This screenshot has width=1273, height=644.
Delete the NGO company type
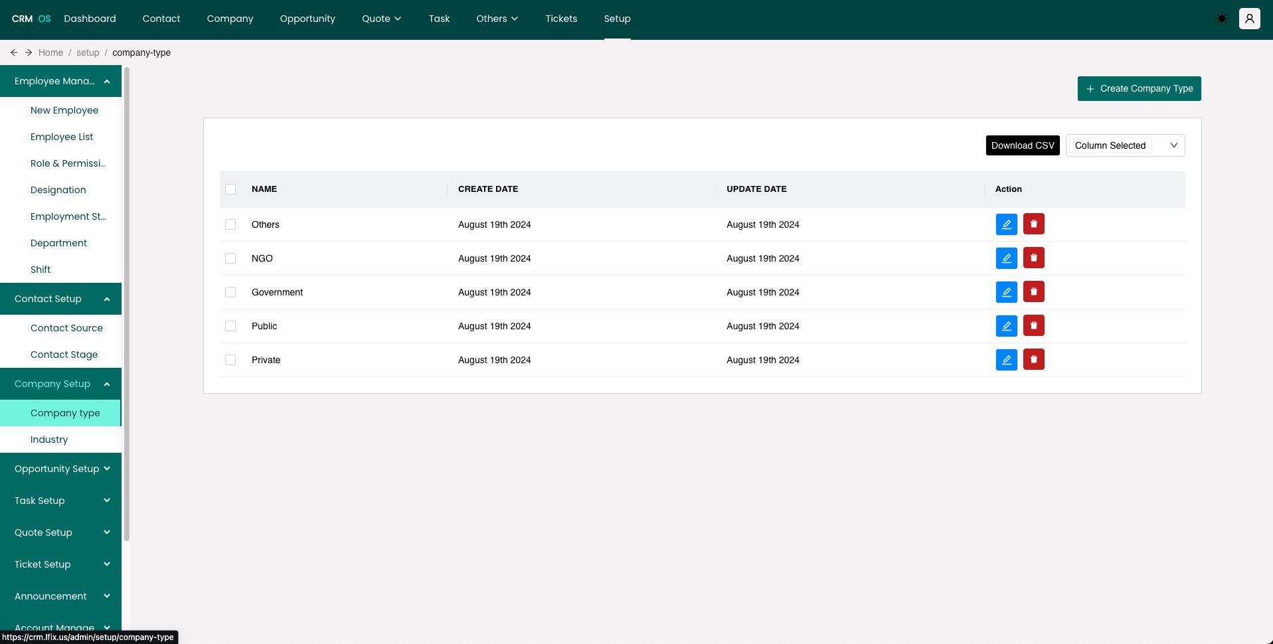pyautogui.click(x=1033, y=258)
